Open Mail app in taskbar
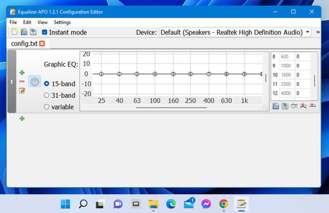Viewport: 329px width, 213px height. (x=189, y=204)
